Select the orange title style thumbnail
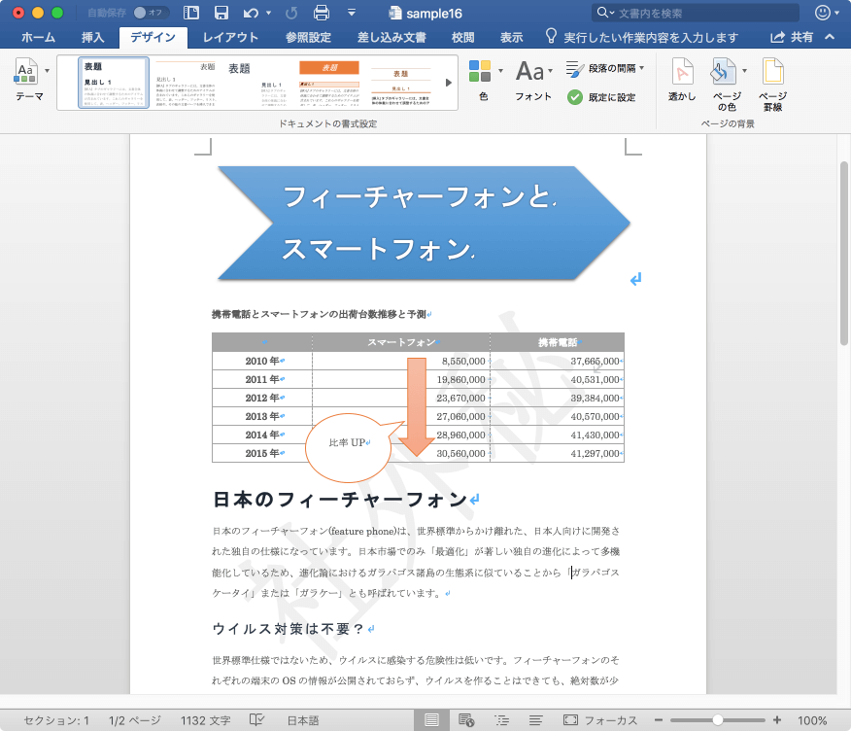 (x=329, y=83)
